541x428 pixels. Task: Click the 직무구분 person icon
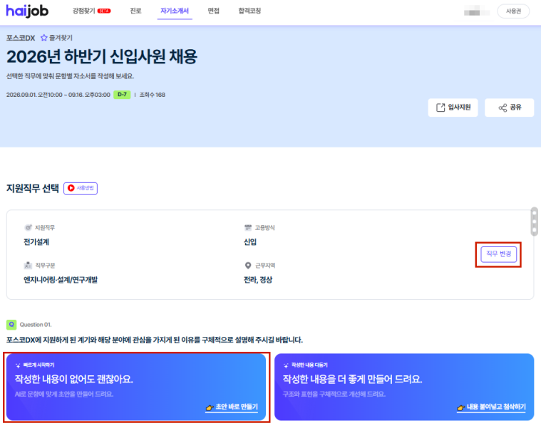[x=28, y=266]
